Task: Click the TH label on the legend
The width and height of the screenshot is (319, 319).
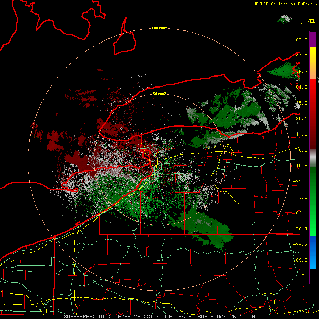Action: pyautogui.click(x=304, y=276)
